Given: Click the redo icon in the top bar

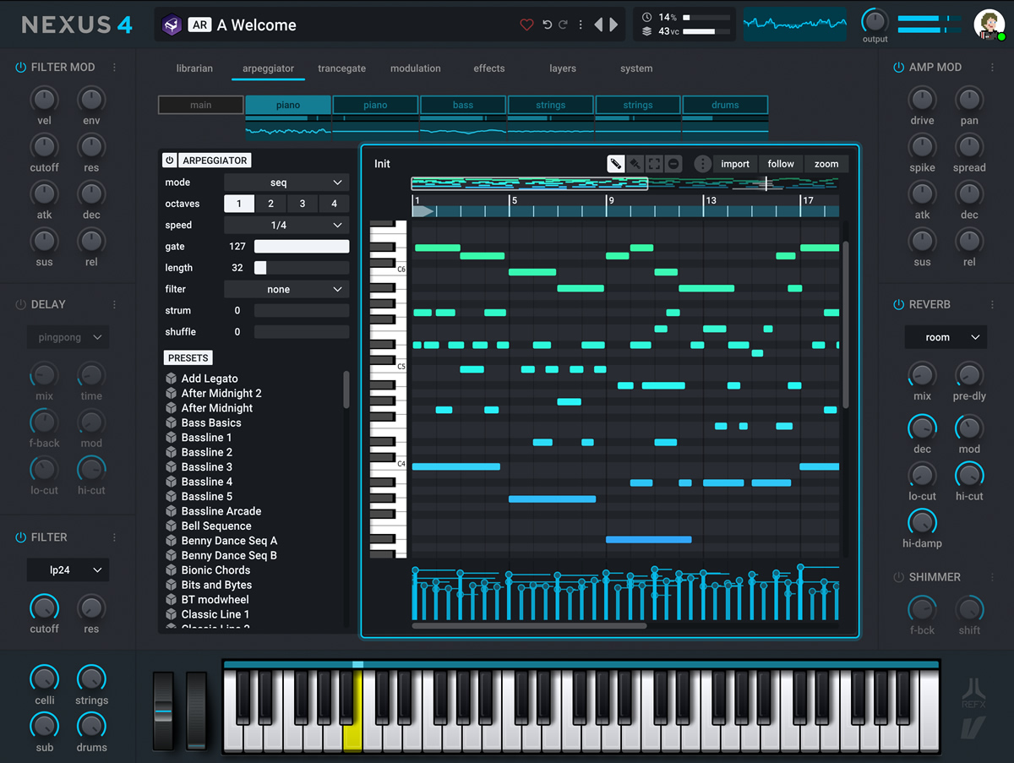Looking at the screenshot, I should [x=564, y=25].
